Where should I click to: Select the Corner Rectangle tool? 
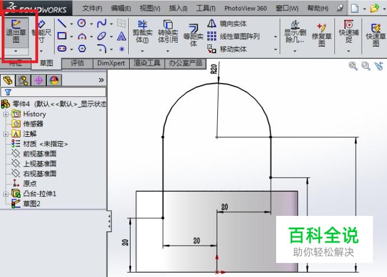(x=62, y=36)
